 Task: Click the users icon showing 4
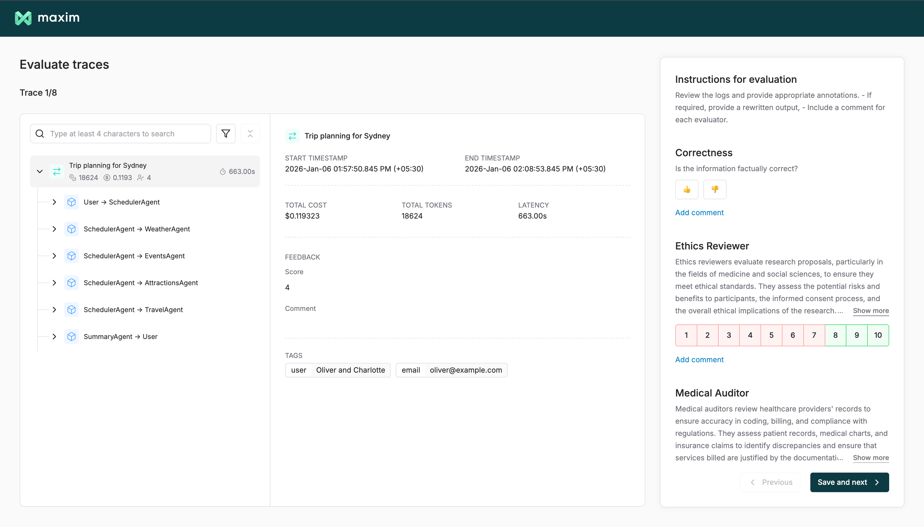pos(141,178)
